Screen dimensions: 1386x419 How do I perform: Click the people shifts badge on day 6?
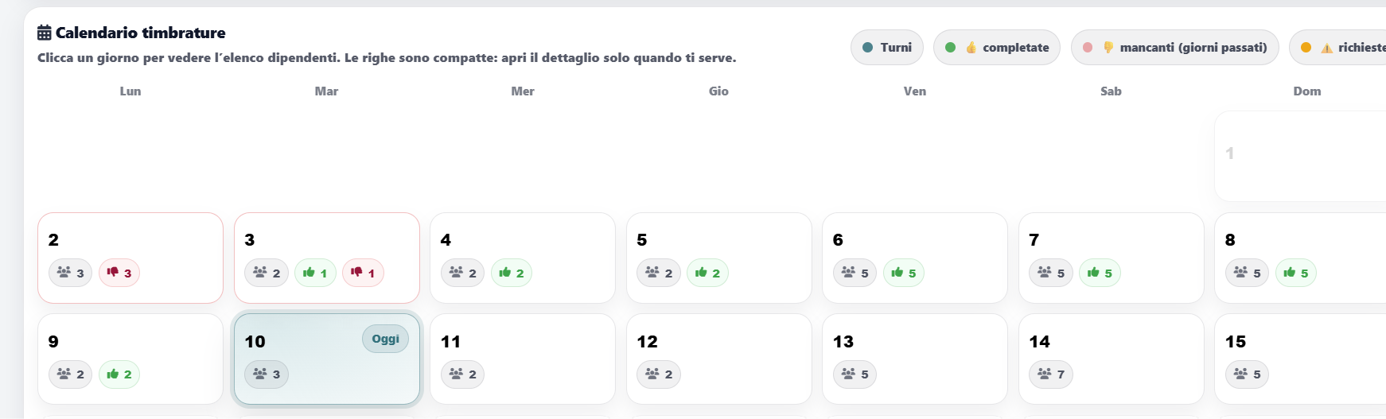855,273
